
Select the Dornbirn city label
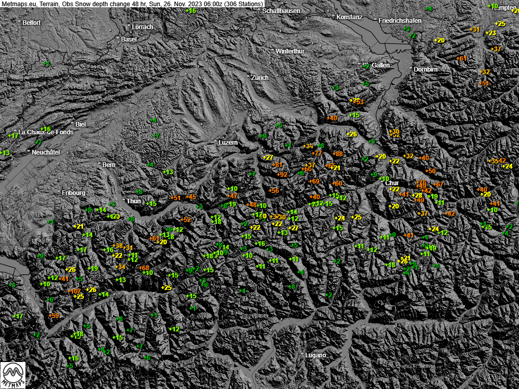(426, 69)
